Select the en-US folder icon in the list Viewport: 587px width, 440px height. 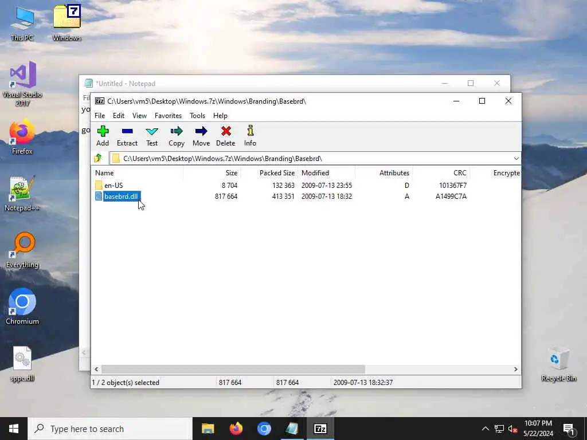[99, 185]
